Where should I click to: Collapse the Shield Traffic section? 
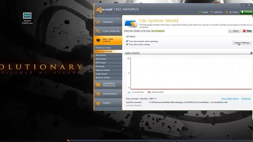pos(251,53)
